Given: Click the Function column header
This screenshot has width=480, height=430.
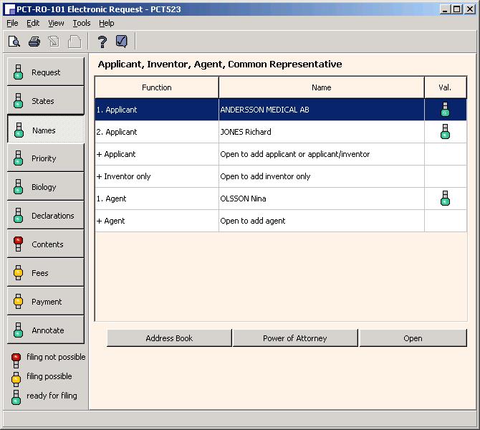Looking at the screenshot, I should pyautogui.click(x=157, y=87).
